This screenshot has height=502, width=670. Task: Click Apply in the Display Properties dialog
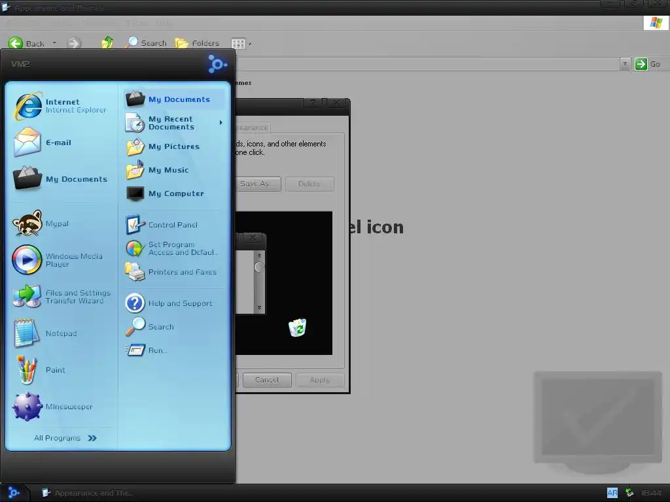(x=319, y=380)
